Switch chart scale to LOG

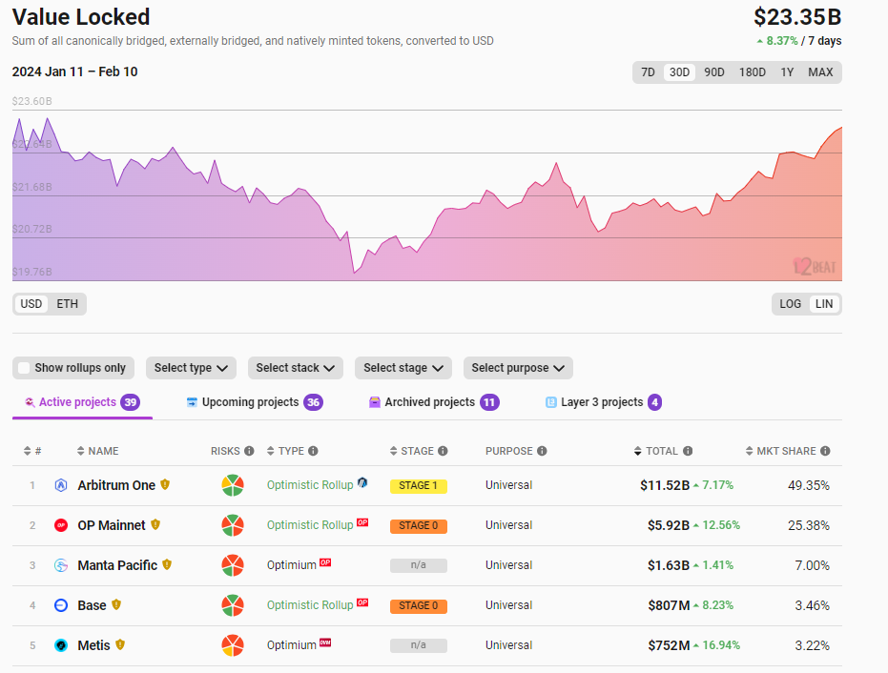[790, 304]
